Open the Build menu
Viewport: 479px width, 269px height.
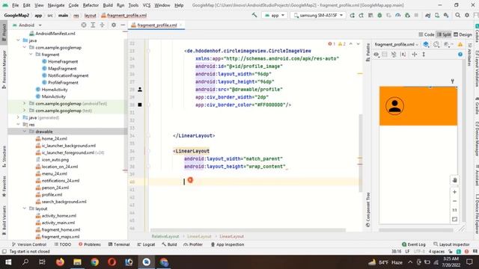click(108, 5)
